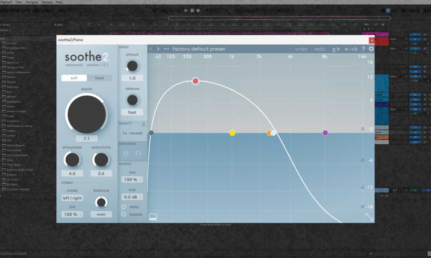The width and height of the screenshot is (431, 258).
Task: Click the undo button
Action: click(301, 49)
